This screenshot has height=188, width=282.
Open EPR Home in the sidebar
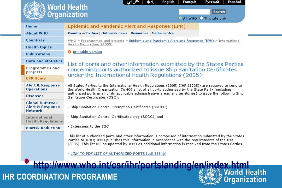click(x=43, y=78)
